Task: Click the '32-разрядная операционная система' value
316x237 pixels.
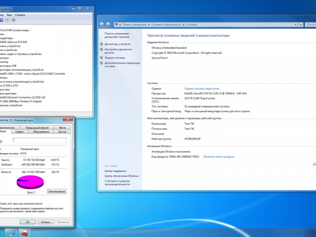Action: (207, 106)
